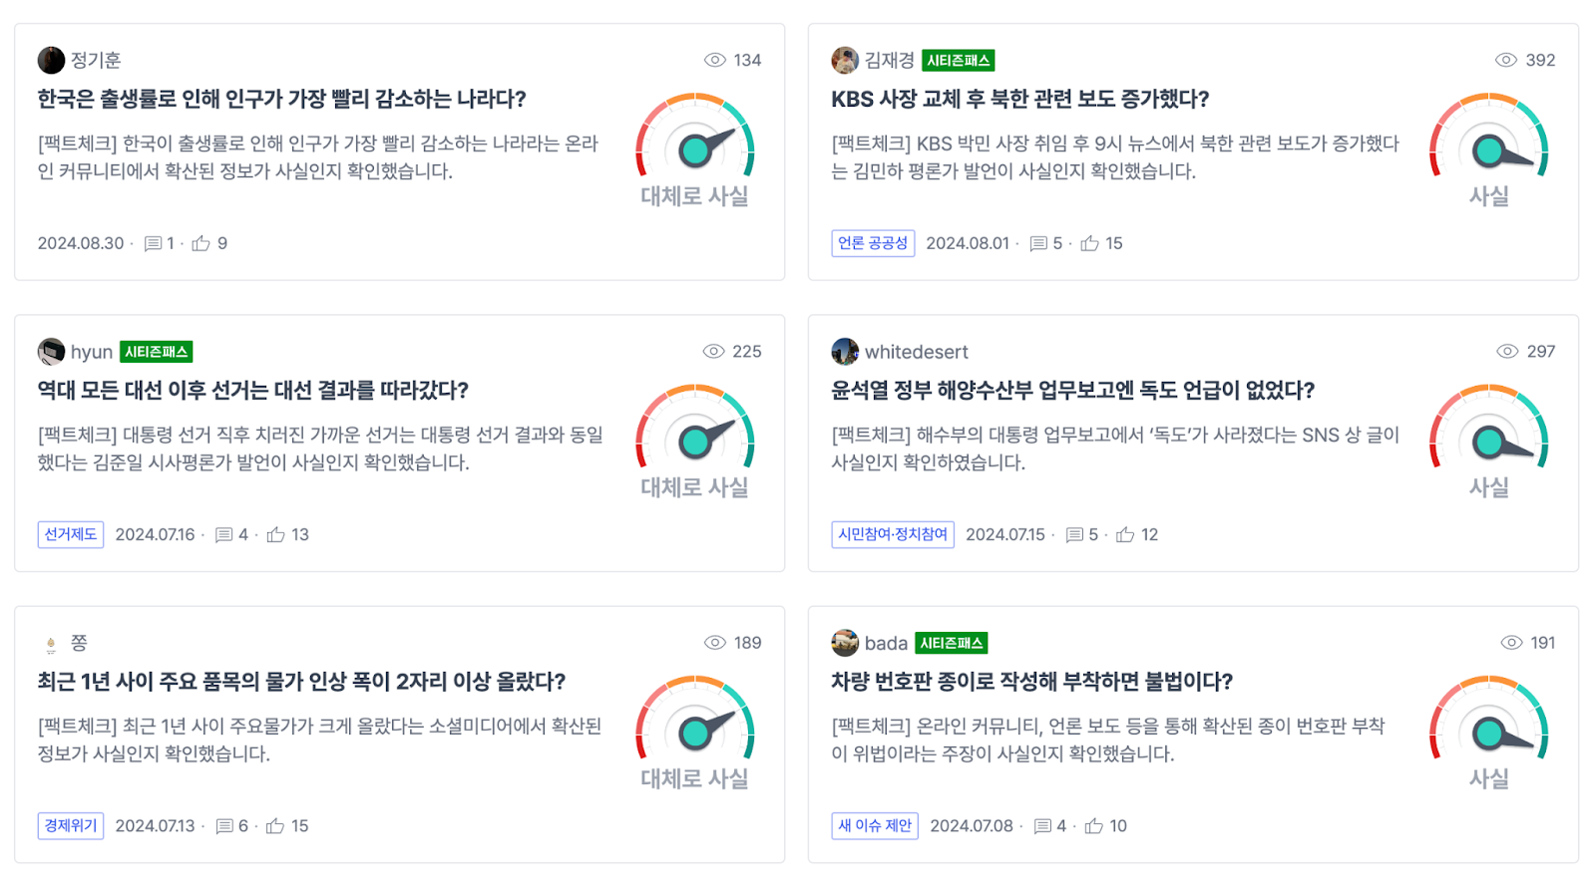1596x888 pixels.
Task: Open the 차량 번호판 종이 fact-check title
Action: pos(1031,682)
